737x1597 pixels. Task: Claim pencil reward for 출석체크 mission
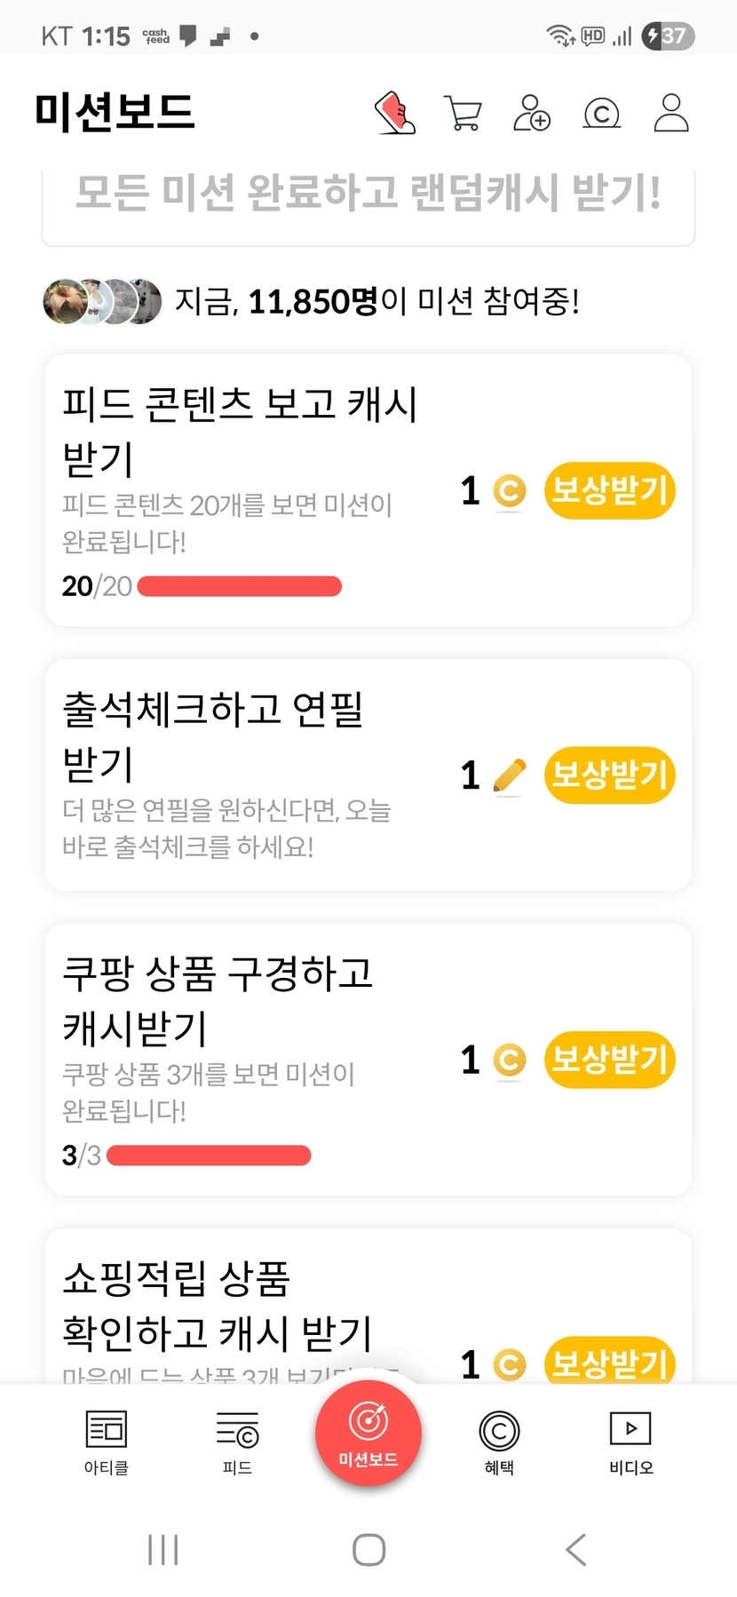pyautogui.click(x=609, y=775)
